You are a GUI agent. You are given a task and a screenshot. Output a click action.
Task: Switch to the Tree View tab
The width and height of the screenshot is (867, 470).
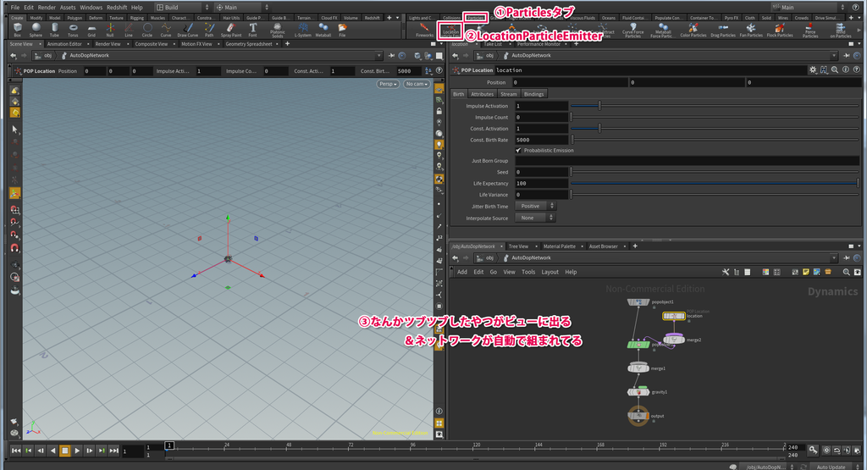pyautogui.click(x=518, y=246)
